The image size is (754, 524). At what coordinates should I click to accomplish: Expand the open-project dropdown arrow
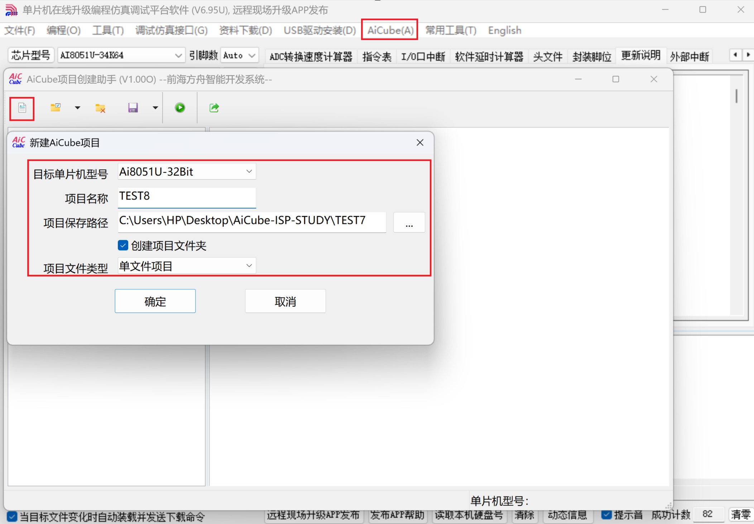pyautogui.click(x=77, y=108)
